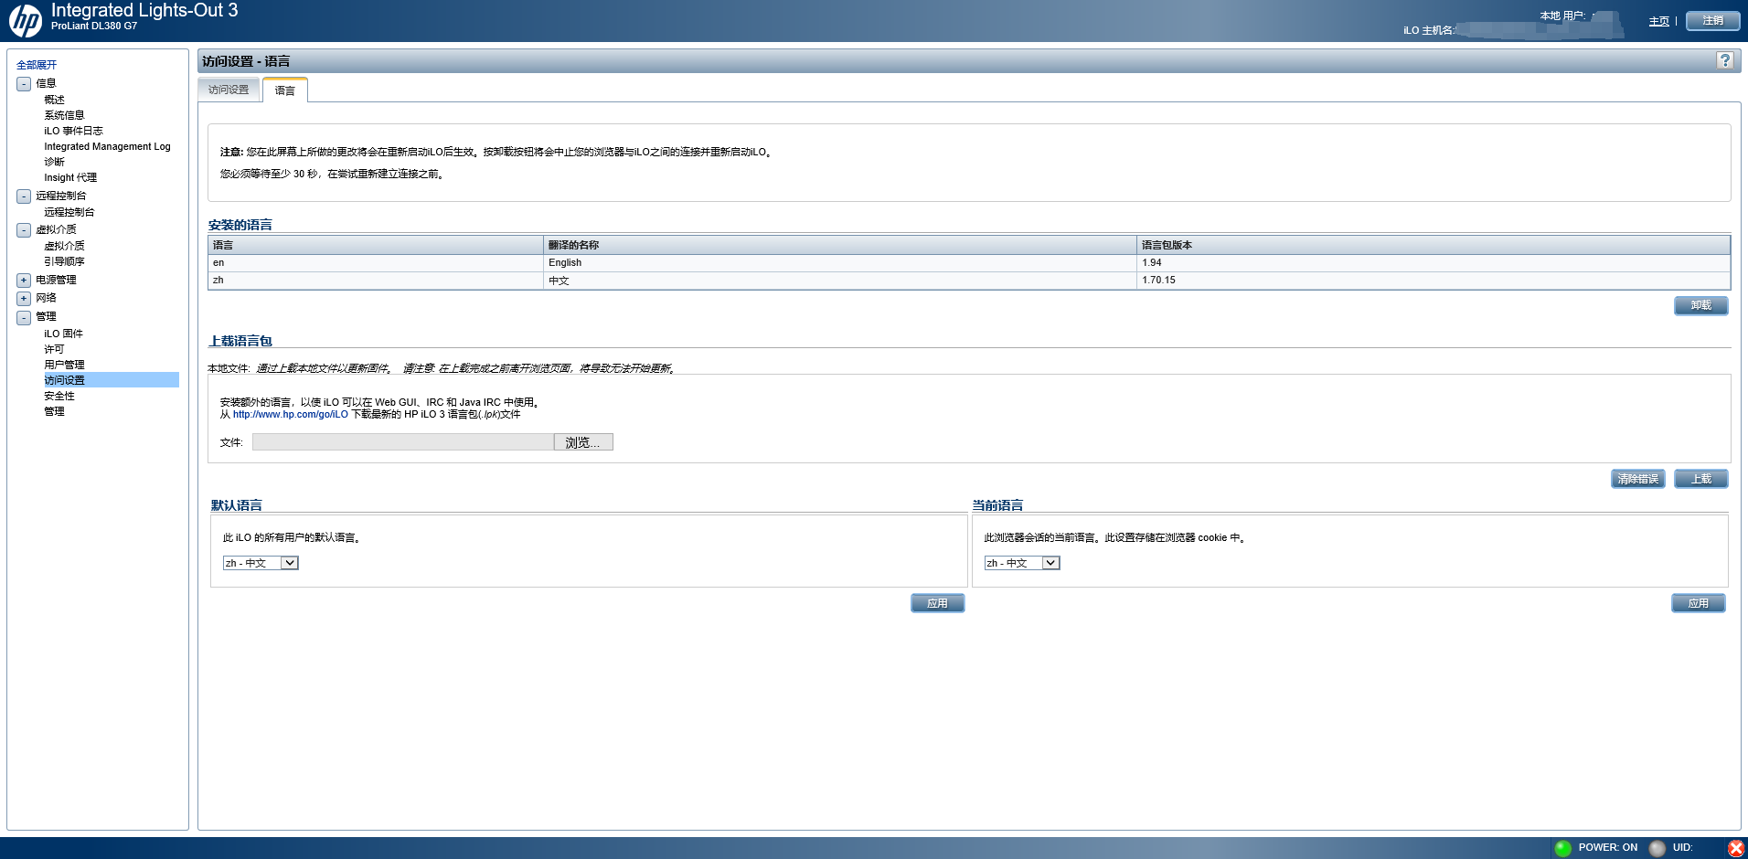This screenshot has height=859, width=1748.
Task: Click the 全部展开 link
Action: [37, 65]
